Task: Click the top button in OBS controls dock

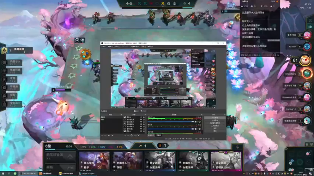Action: (x=215, y=118)
